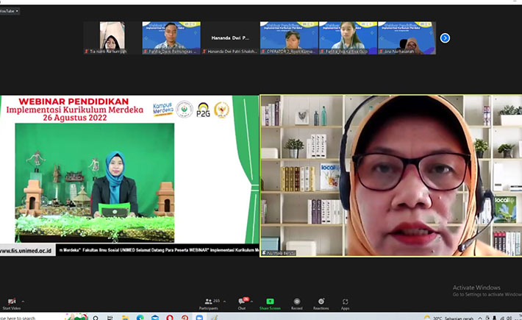The image size is (522, 320).
Task: Click the P2G logo in shared screen
Action: [x=204, y=110]
